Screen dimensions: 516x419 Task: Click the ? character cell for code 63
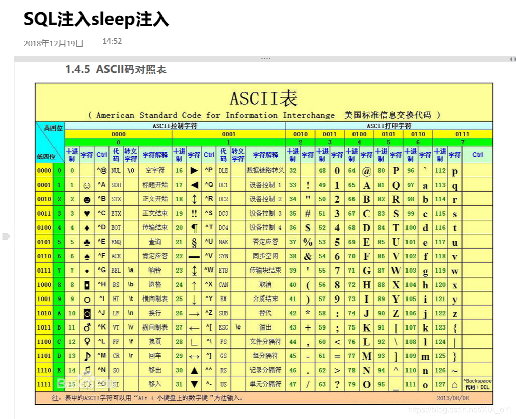[x=337, y=384]
